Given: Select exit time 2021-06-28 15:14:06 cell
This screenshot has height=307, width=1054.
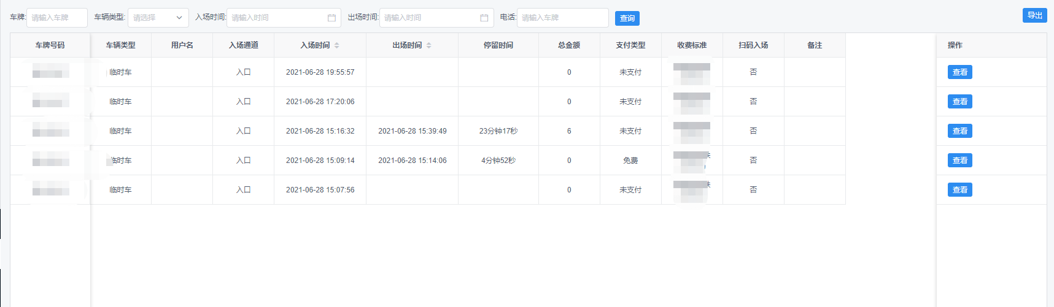Looking at the screenshot, I should (413, 161).
